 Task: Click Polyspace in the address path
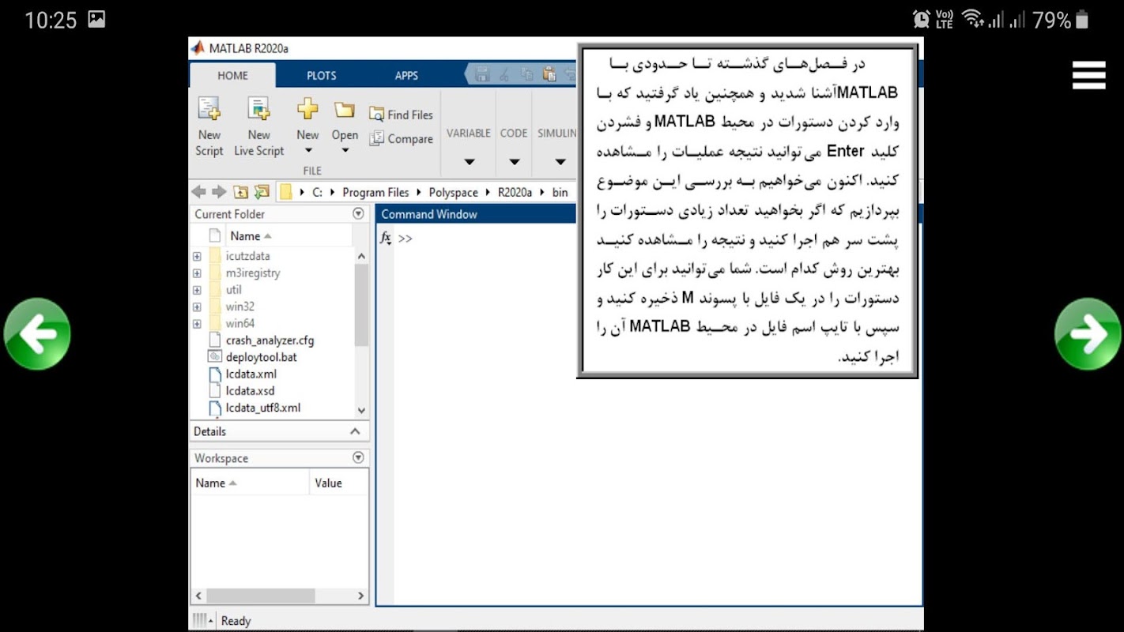tap(453, 192)
